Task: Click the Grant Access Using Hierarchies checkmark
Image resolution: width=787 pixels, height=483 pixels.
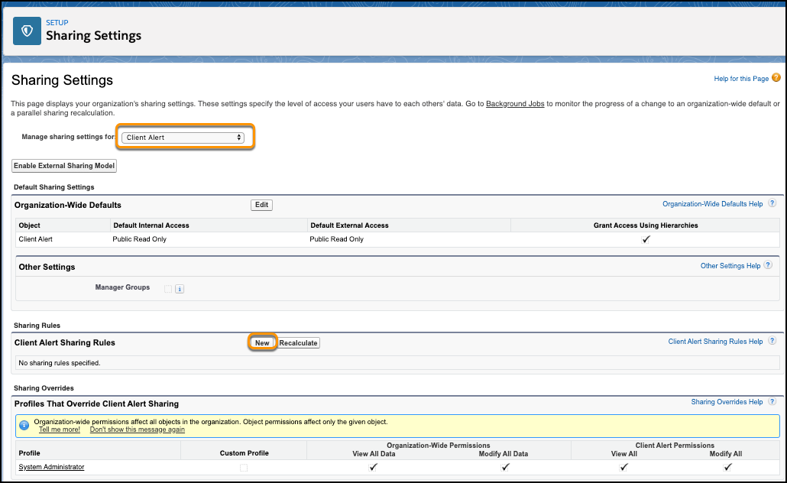Action: [x=646, y=239]
